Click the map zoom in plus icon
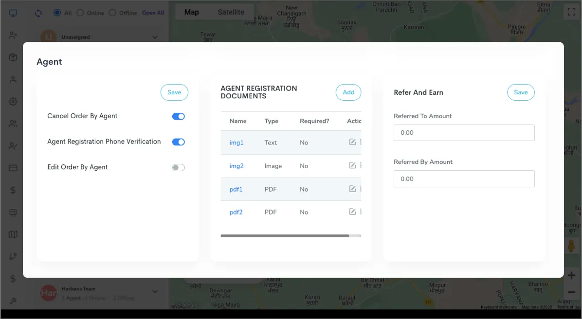The height and width of the screenshot is (319, 582). coord(571,276)
